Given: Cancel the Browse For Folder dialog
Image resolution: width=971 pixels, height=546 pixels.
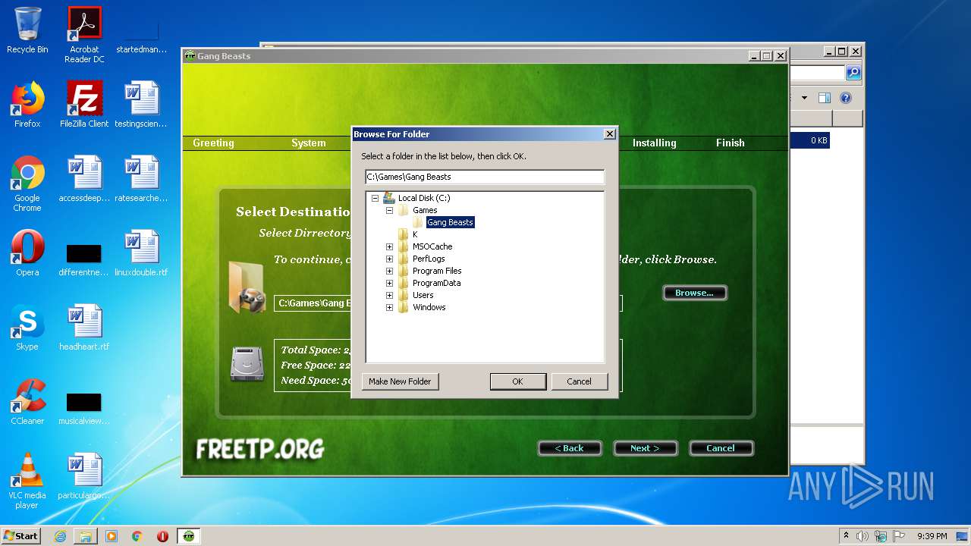Looking at the screenshot, I should click(579, 381).
